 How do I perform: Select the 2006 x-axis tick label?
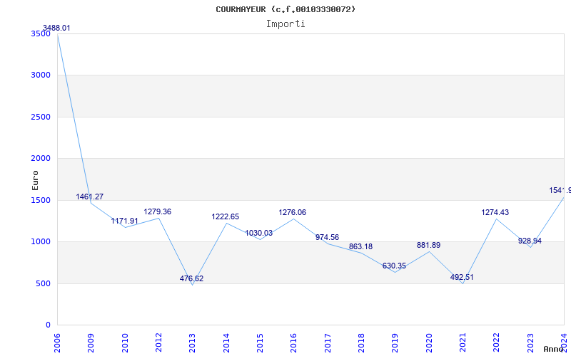(x=58, y=342)
